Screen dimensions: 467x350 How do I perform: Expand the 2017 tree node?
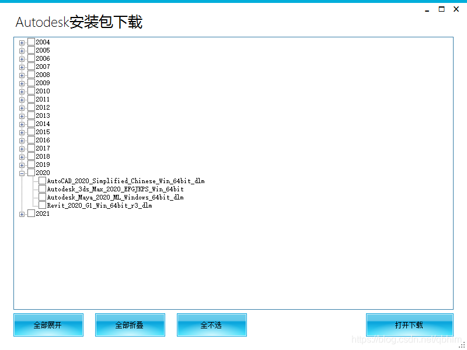[x=22, y=149]
